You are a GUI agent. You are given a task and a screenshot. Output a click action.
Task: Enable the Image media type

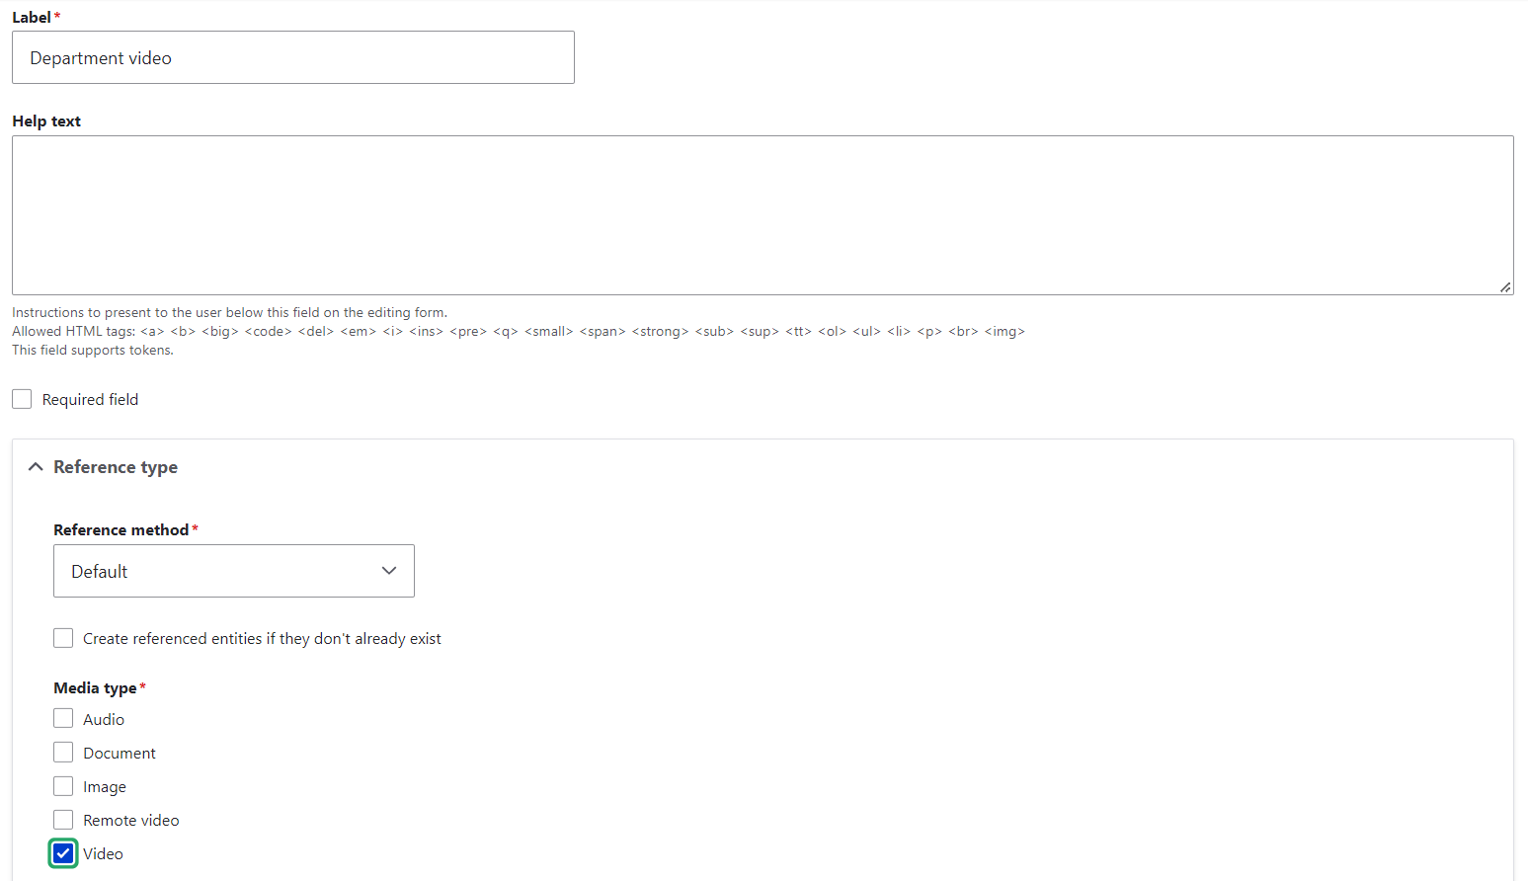pos(63,785)
